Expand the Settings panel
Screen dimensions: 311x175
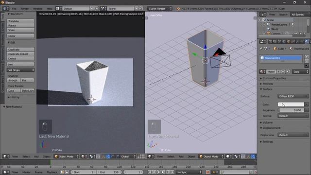coord(267,141)
